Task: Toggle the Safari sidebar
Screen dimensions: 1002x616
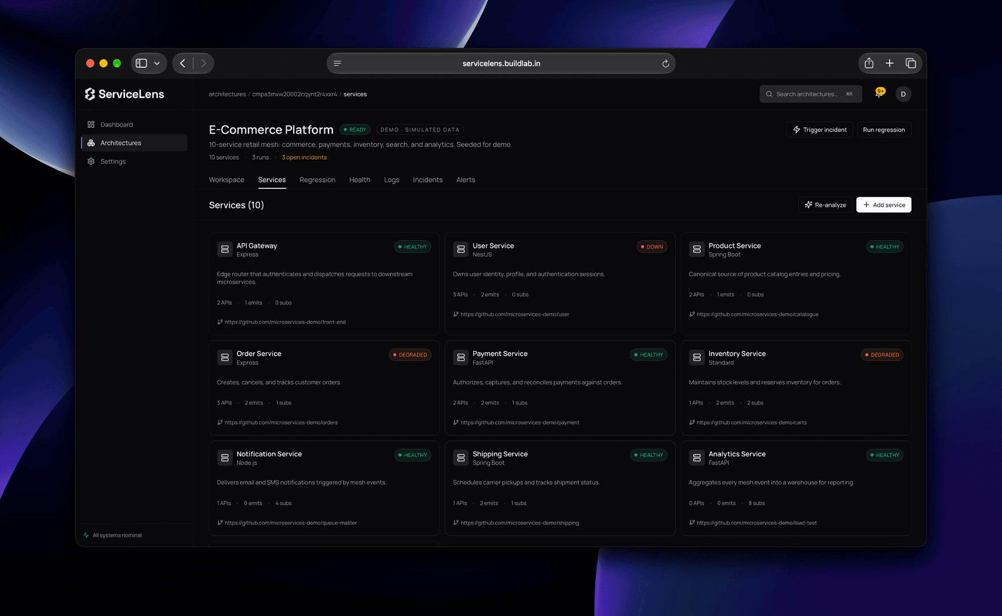Action: point(142,63)
